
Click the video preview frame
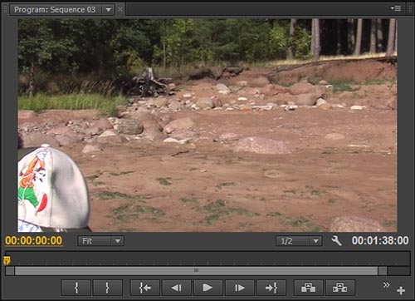pos(207,126)
